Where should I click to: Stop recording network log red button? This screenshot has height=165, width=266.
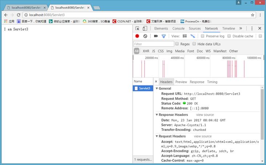[137, 36]
